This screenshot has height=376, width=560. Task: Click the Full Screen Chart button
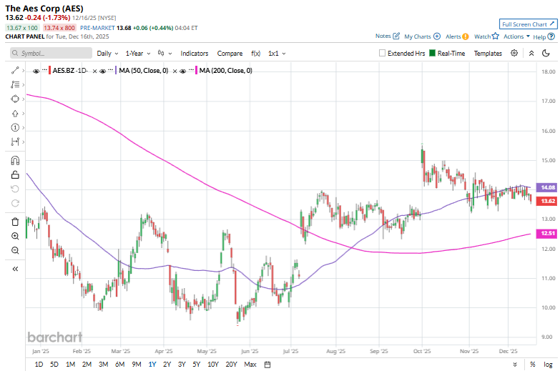[526, 24]
